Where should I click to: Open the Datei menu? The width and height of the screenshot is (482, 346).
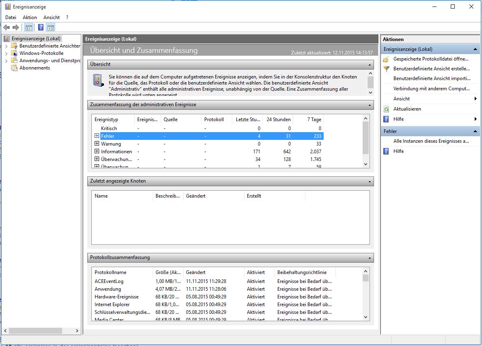tap(11, 17)
